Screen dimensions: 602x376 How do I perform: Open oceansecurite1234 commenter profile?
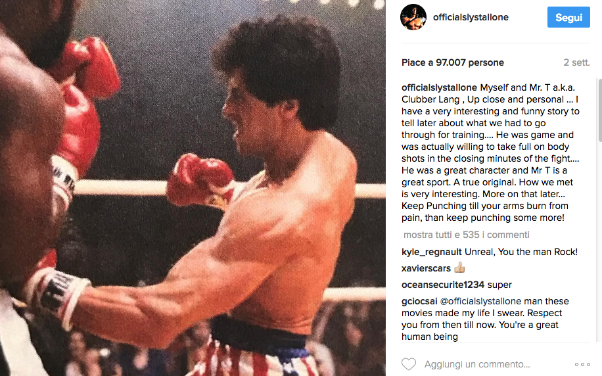[443, 285]
